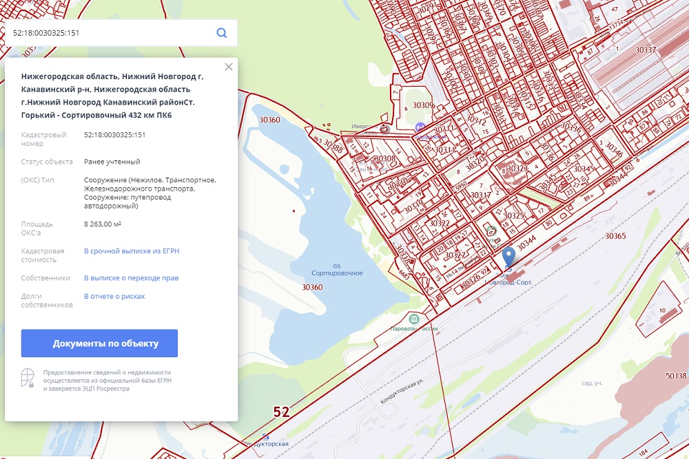The height and width of the screenshot is (459, 689).
Task: Open the 'В срочной выписке из ЕГРН' link
Action: tap(132, 251)
